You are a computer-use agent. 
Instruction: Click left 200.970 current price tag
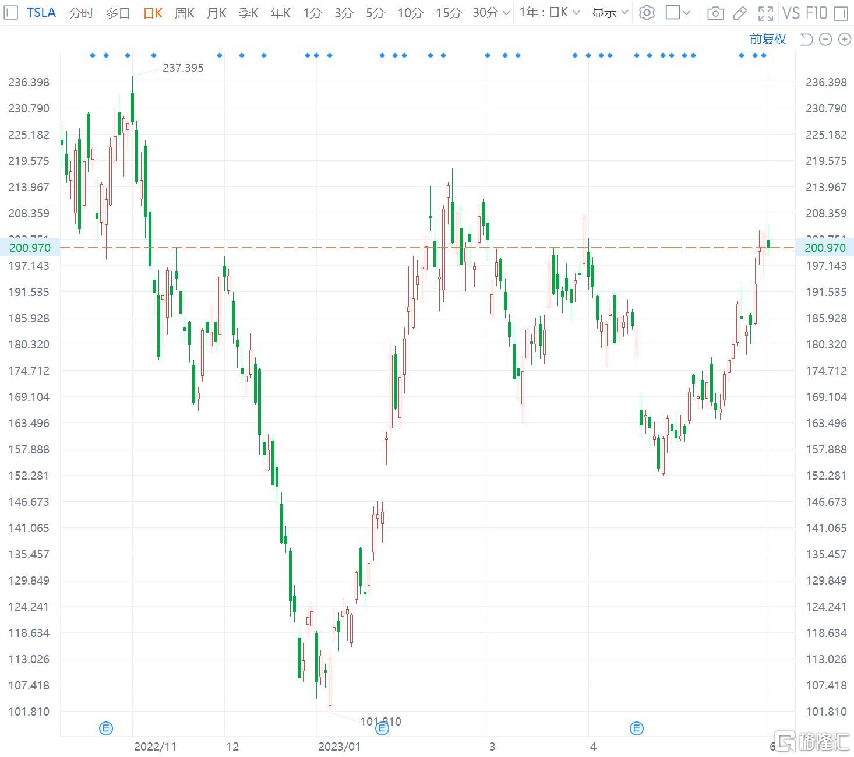30,248
